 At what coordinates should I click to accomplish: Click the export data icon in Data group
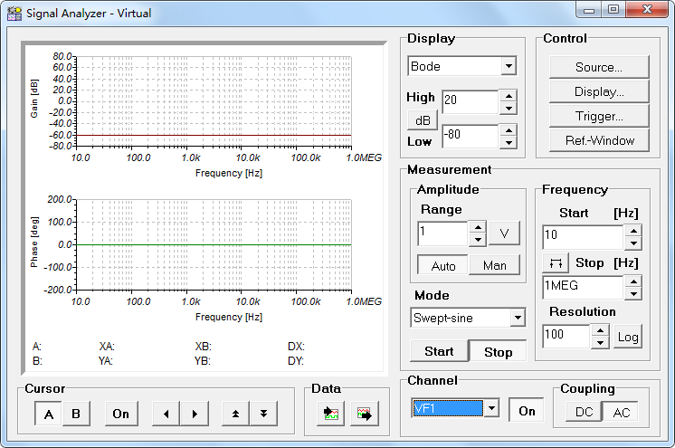[364, 414]
